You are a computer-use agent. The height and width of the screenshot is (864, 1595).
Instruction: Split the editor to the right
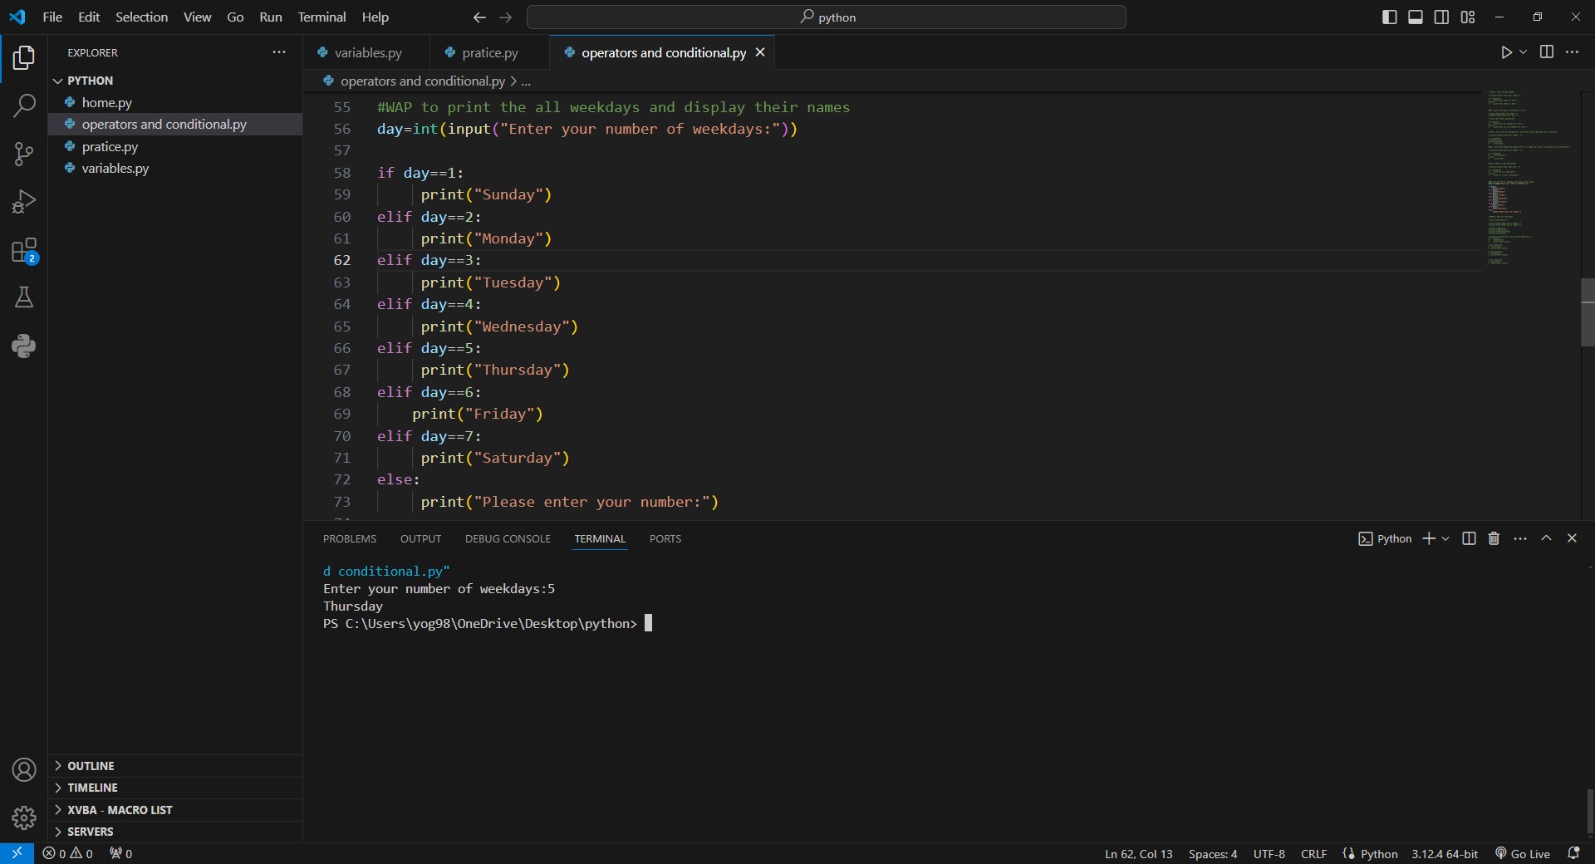coord(1546,52)
